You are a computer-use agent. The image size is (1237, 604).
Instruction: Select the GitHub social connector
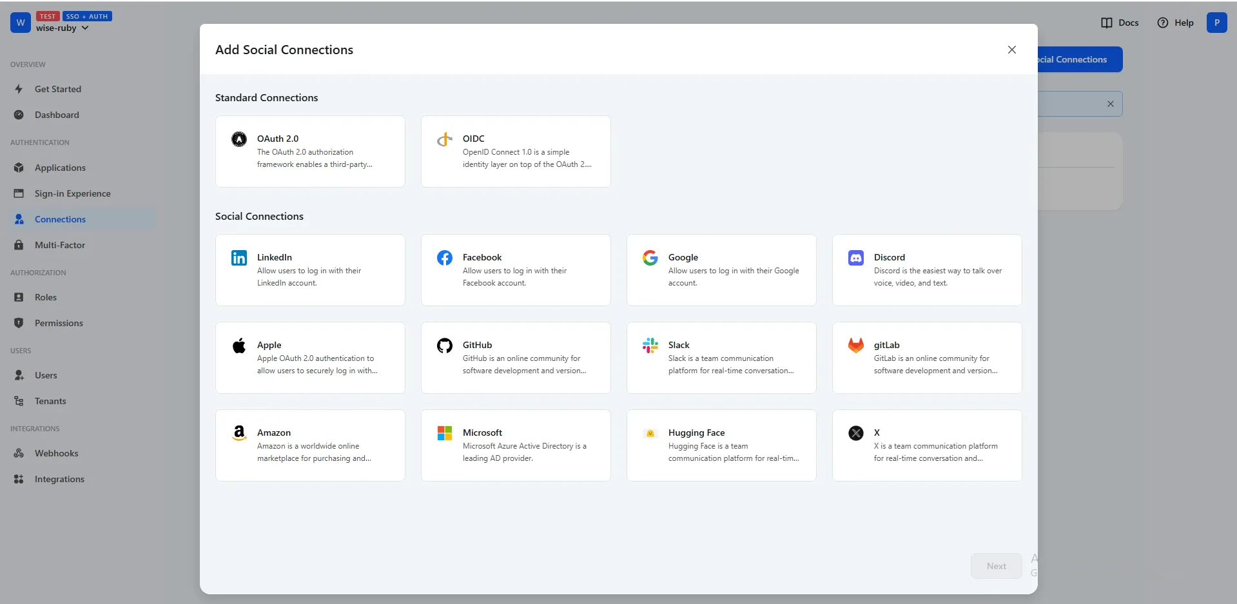(x=515, y=357)
